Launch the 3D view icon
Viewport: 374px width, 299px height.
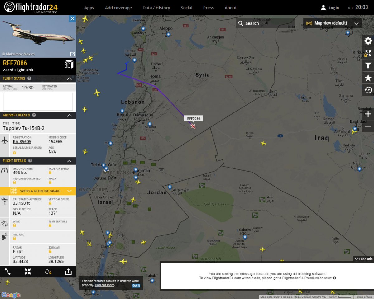pyautogui.click(x=69, y=64)
